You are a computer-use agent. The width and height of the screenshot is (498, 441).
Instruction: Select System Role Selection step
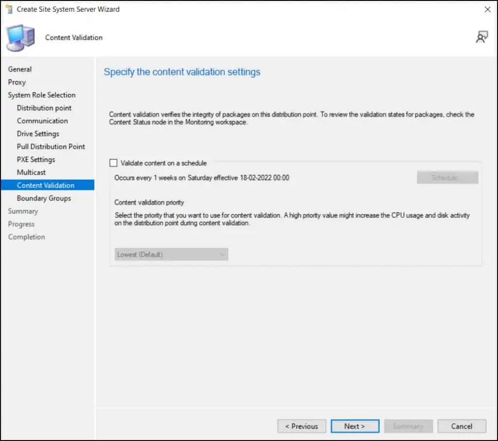click(42, 95)
